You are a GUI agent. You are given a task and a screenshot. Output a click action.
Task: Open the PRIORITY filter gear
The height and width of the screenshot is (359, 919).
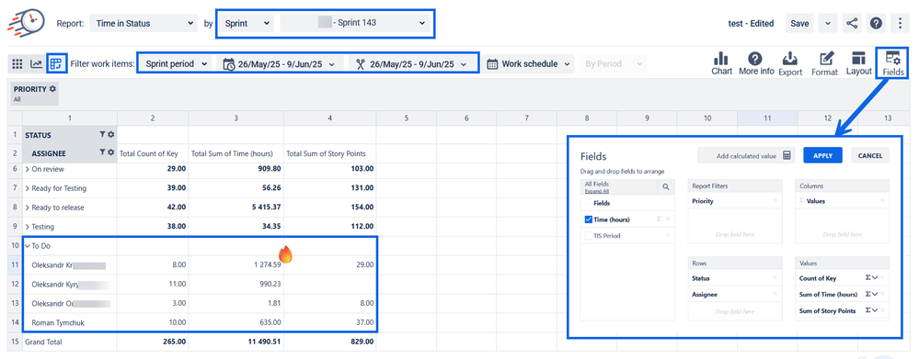pos(52,89)
